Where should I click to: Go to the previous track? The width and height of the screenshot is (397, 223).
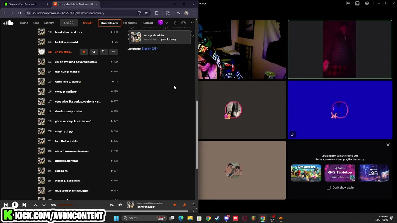6,205
